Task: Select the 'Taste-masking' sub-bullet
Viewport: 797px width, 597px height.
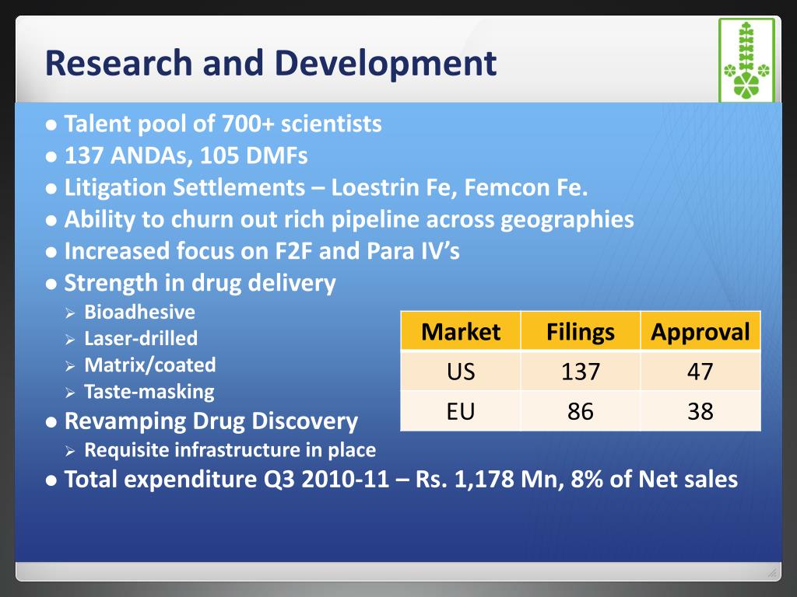Action: click(x=140, y=392)
